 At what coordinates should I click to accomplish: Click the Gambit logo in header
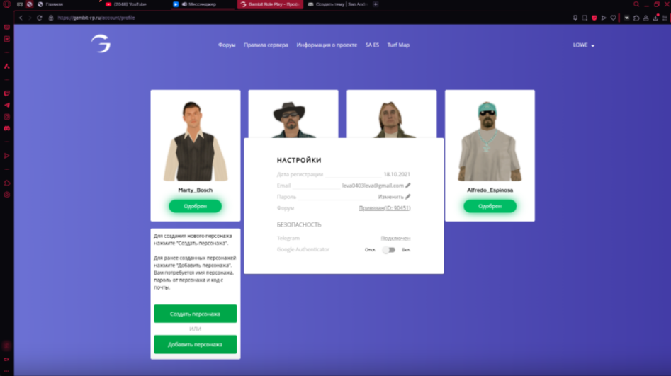[101, 45]
